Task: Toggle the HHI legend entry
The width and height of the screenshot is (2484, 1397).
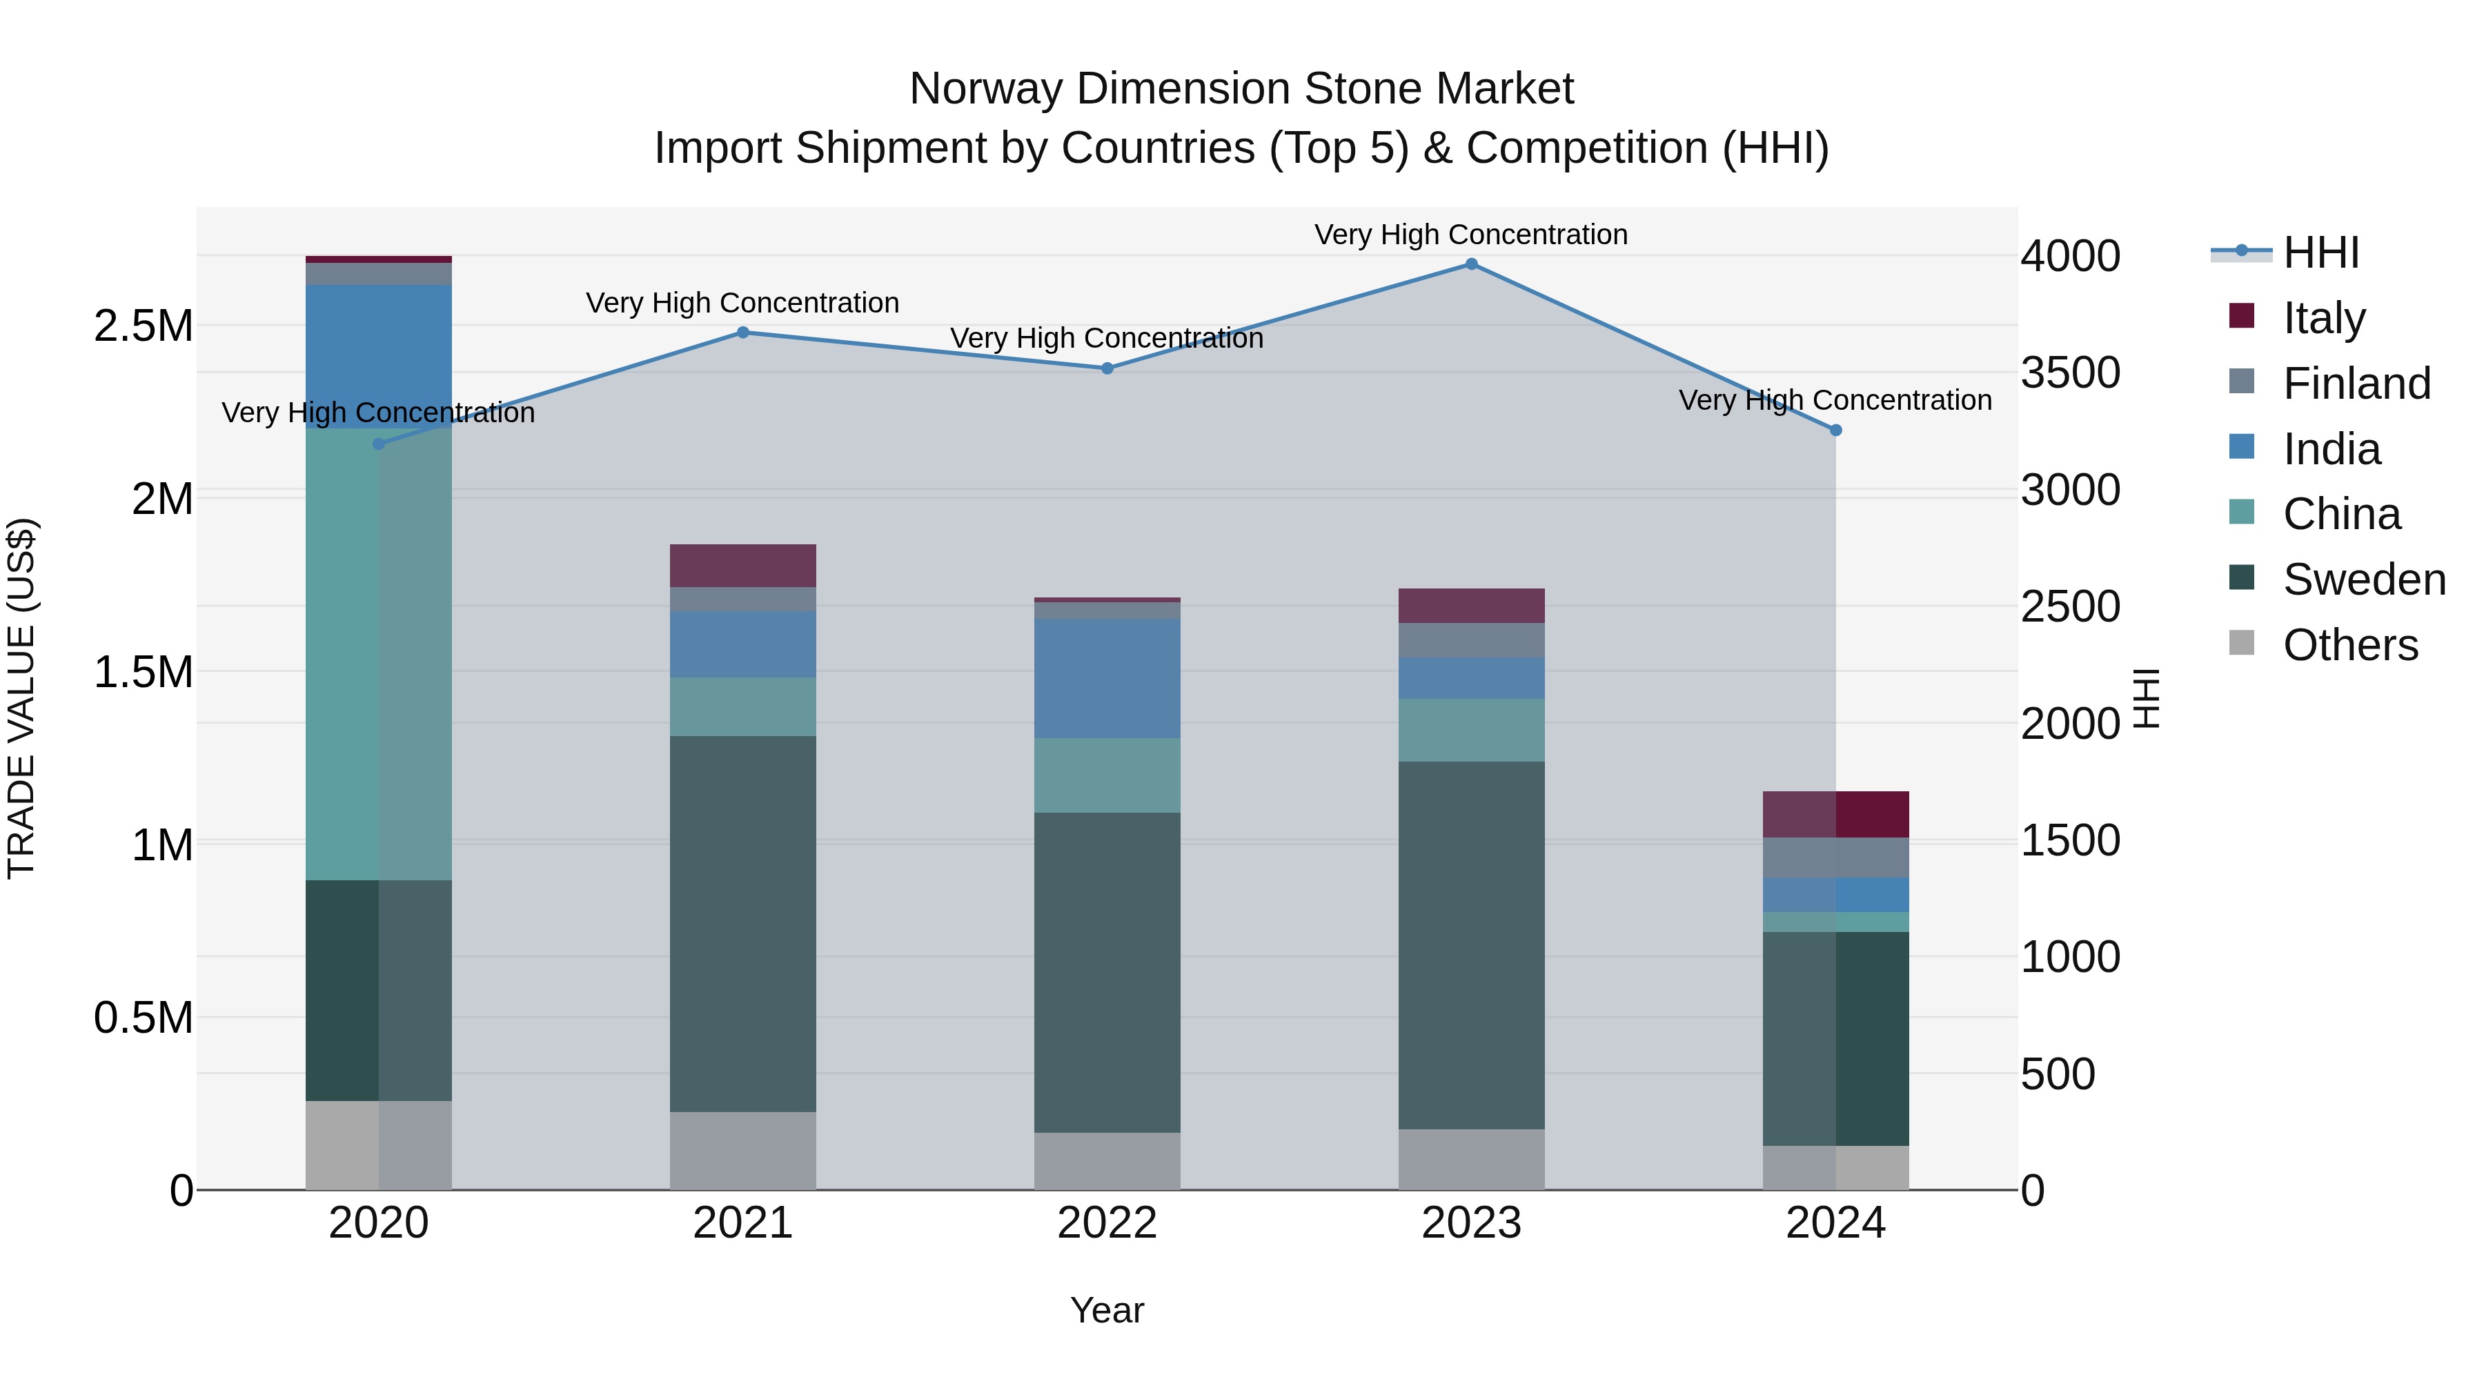Action: click(2285, 252)
